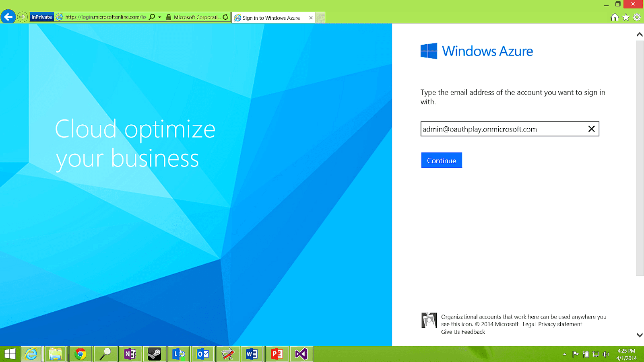This screenshot has height=362, width=644.
Task: Open File Explorer from the taskbar
Action: click(55, 354)
